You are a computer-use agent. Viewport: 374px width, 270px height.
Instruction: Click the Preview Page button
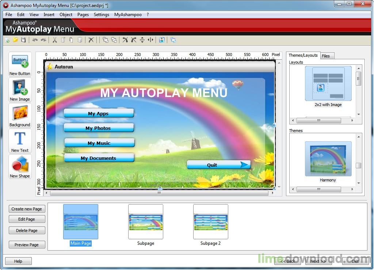pyautogui.click(x=27, y=244)
